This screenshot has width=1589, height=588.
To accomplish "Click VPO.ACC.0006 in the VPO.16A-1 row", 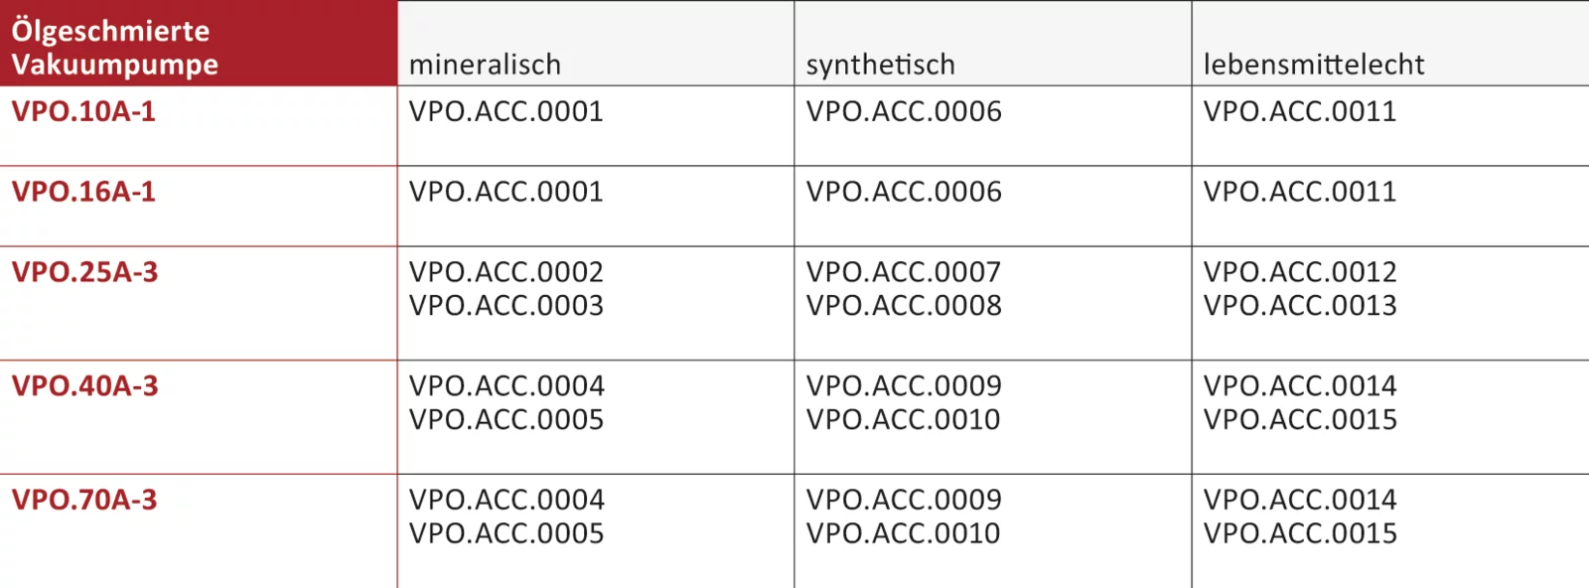I will coord(903,192).
